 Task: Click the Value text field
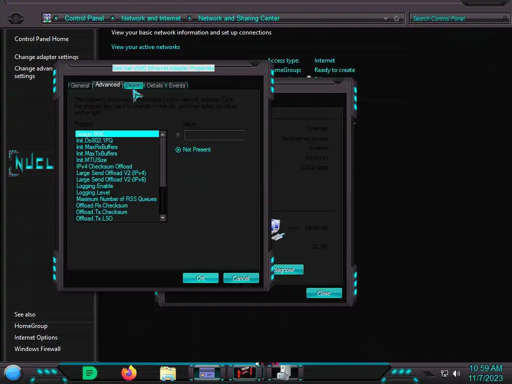[215, 135]
